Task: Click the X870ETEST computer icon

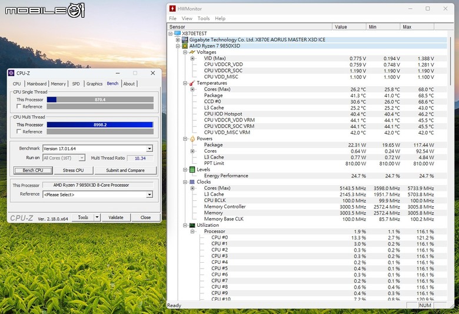Action: 177,34
